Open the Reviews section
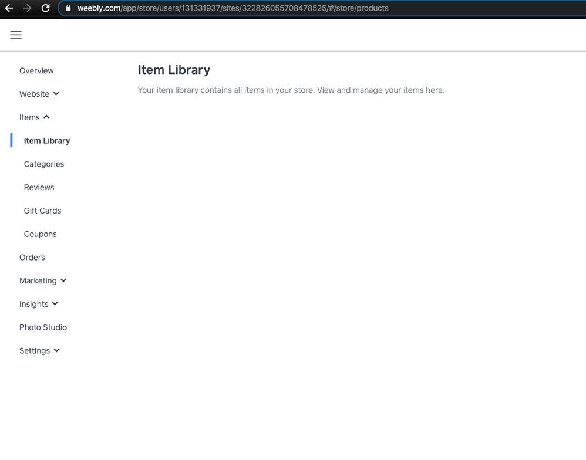The width and height of the screenshot is (586, 460). tap(39, 188)
